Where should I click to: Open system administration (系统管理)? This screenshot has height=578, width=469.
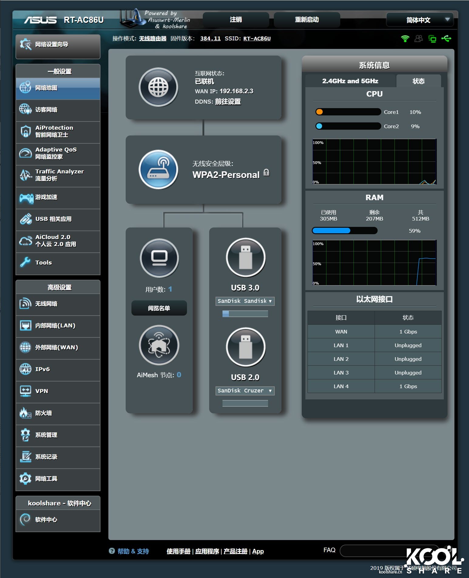coord(58,435)
